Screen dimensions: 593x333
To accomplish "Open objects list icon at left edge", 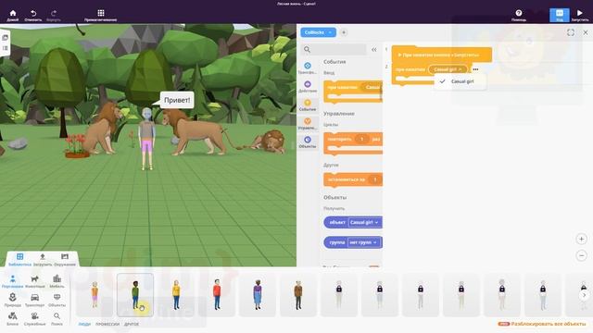I will 6,48.
